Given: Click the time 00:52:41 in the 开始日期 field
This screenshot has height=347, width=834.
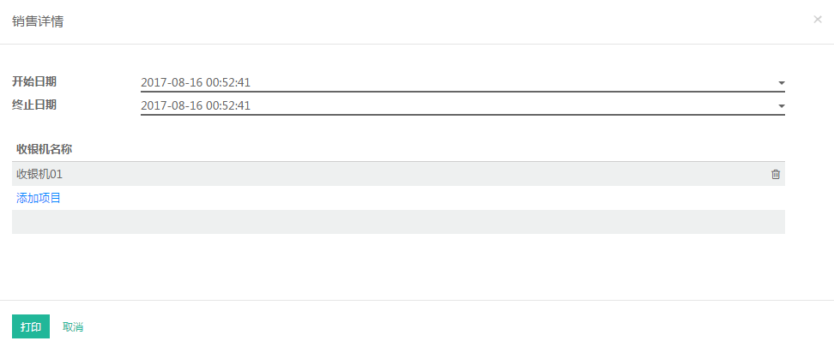Looking at the screenshot, I should (228, 82).
